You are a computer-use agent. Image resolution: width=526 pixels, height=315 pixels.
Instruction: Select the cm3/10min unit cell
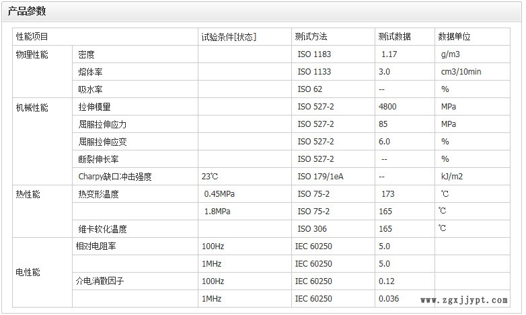click(x=461, y=72)
